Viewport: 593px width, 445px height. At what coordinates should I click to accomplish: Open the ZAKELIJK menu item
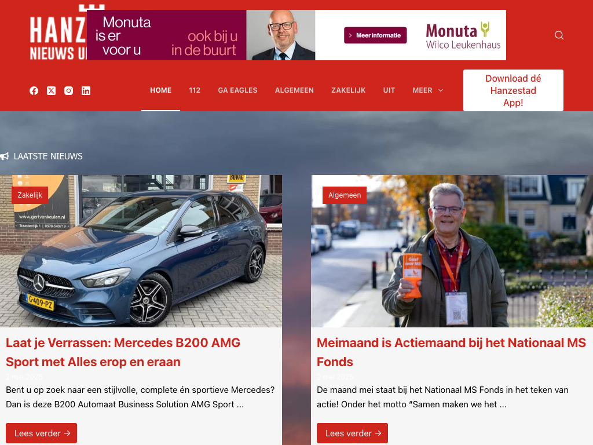[x=348, y=90]
